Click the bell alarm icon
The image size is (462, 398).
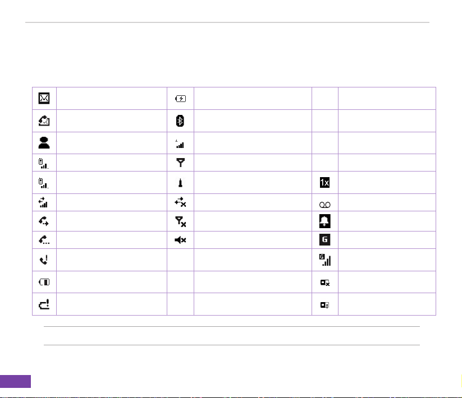click(324, 221)
